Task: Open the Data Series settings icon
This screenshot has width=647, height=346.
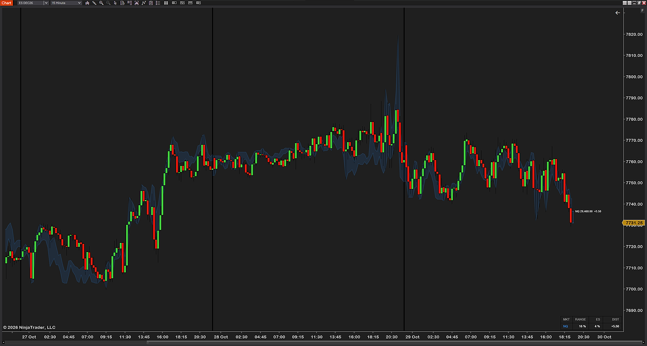Action: pos(137,3)
